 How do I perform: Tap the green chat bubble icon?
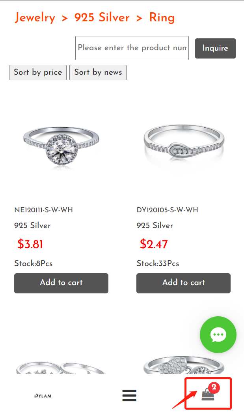click(218, 335)
